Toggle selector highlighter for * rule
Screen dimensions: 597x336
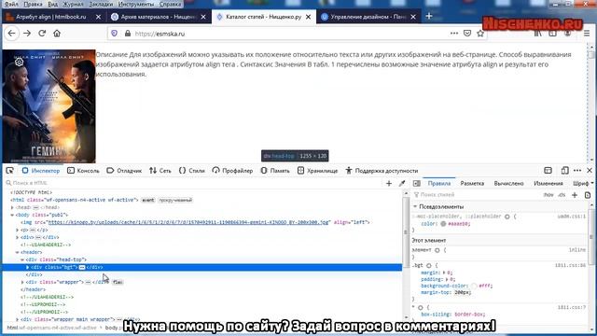[x=421, y=307]
